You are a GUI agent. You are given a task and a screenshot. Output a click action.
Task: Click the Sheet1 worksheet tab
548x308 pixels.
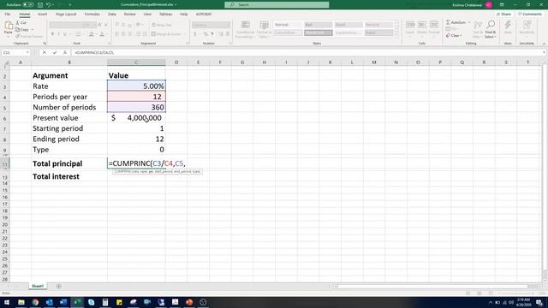(x=38, y=286)
